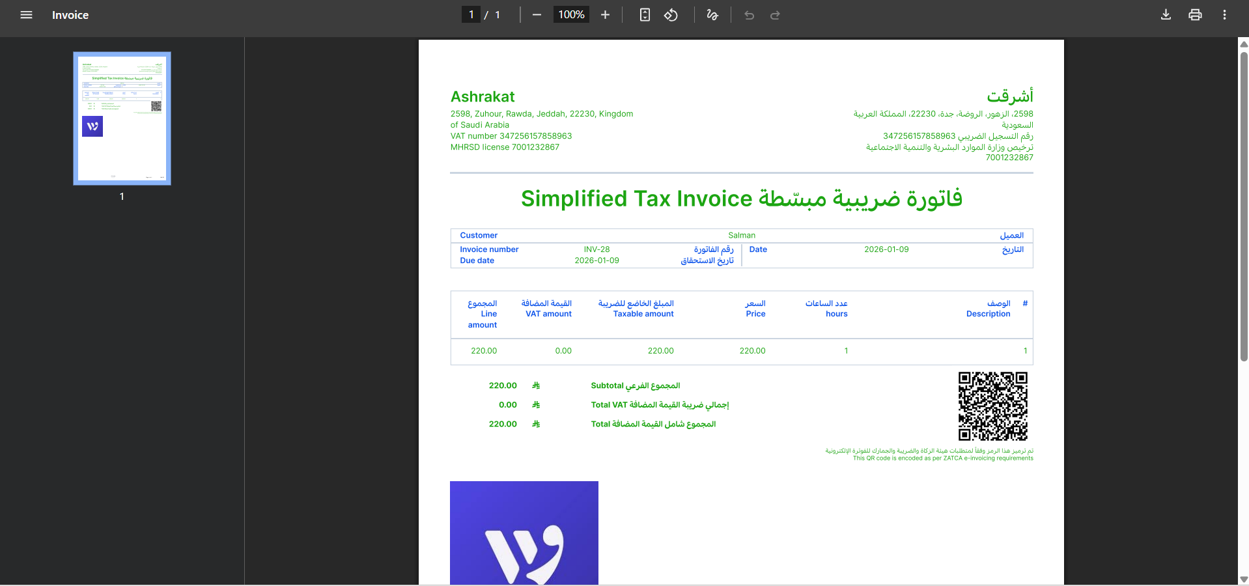Viewport: 1249px width, 586px height.
Task: Click the fit to page icon
Action: click(x=645, y=15)
